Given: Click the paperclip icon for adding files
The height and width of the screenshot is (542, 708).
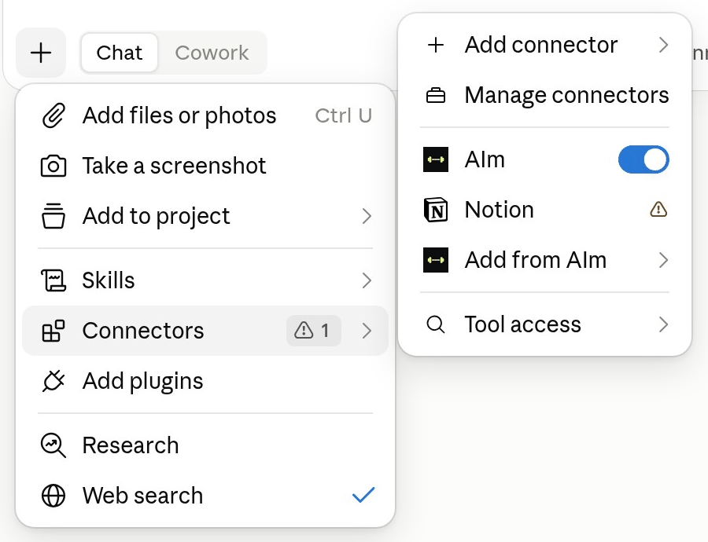Looking at the screenshot, I should point(53,115).
